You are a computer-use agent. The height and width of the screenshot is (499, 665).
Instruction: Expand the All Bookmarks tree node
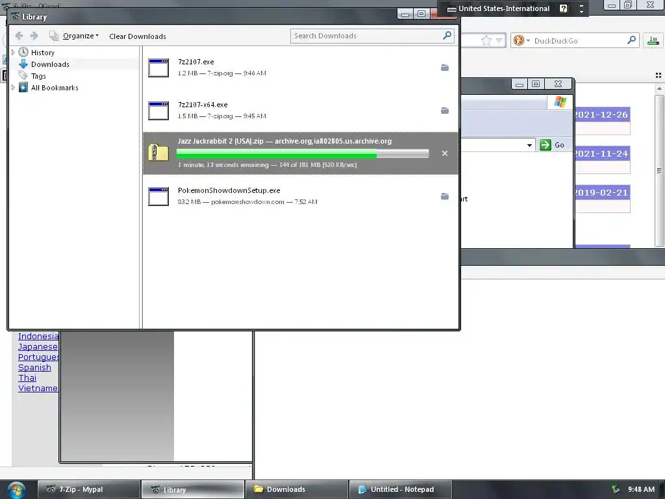pos(13,88)
